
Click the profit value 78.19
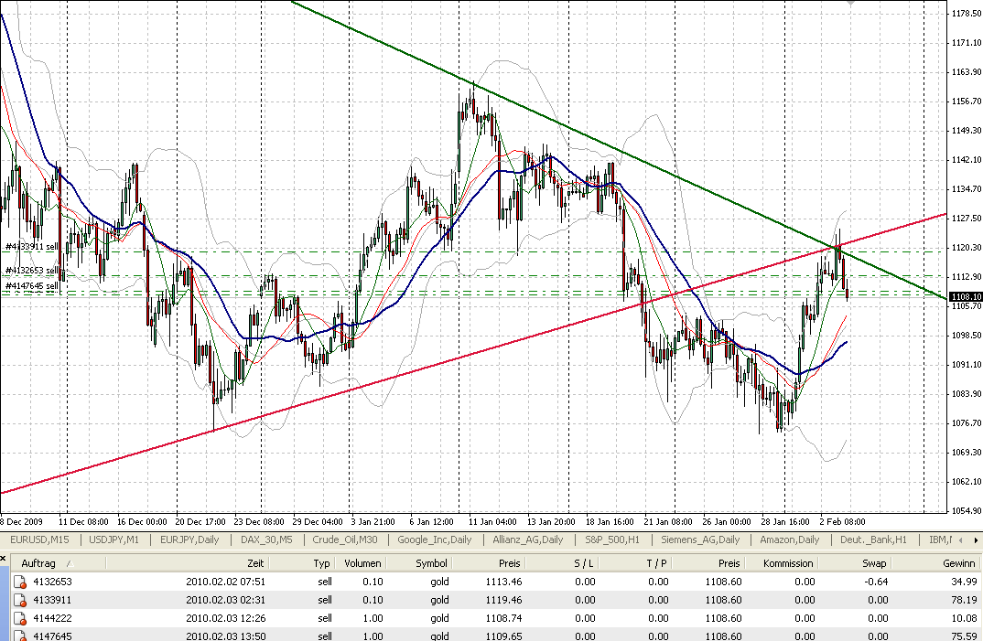[x=964, y=600]
